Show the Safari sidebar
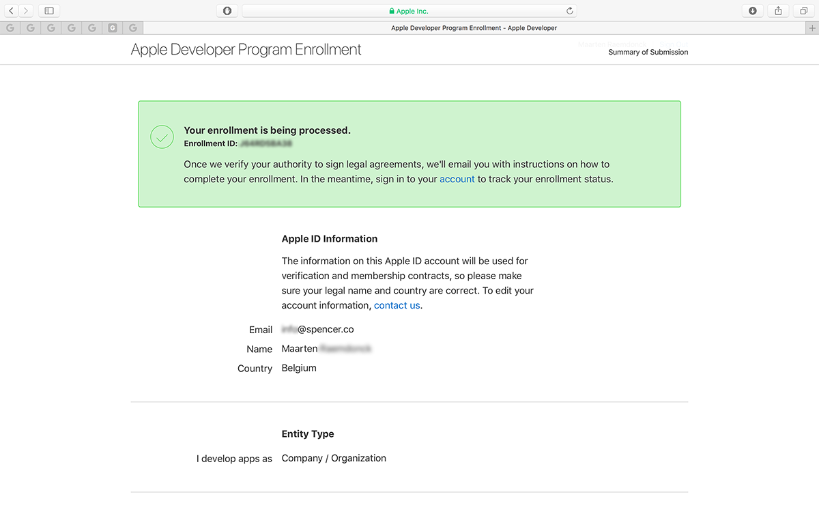Viewport: 819px width, 512px height. pyautogui.click(x=49, y=11)
